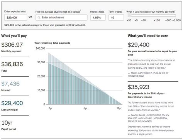Viewport: 183px width, 140px height.
Task: Click the +1,000 slider tick label
Action: click(176, 20)
